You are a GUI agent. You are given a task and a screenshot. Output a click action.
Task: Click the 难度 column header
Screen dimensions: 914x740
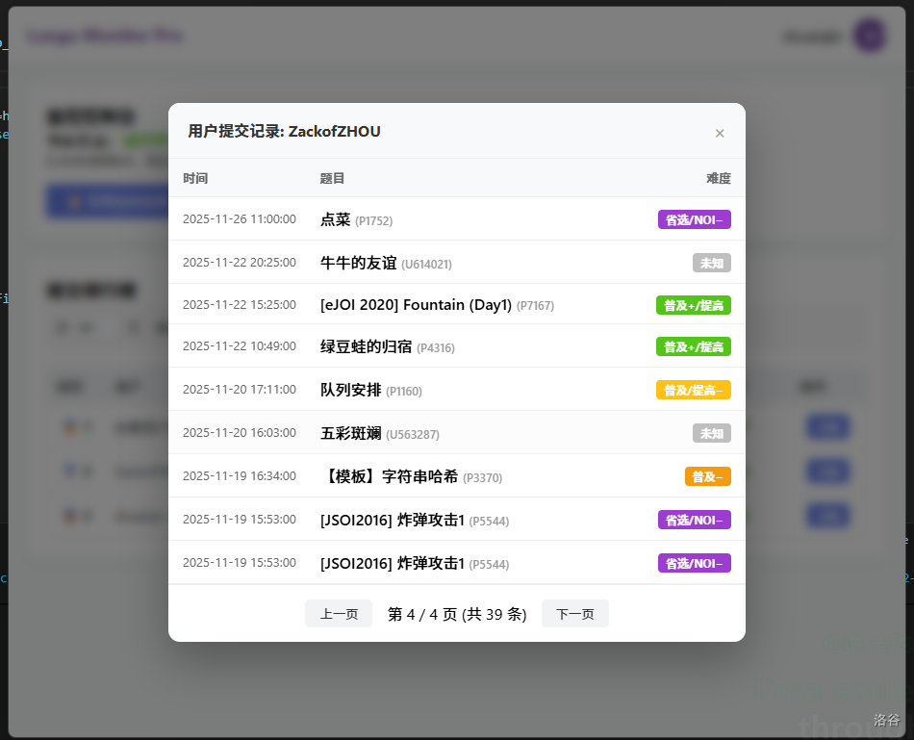(x=718, y=178)
